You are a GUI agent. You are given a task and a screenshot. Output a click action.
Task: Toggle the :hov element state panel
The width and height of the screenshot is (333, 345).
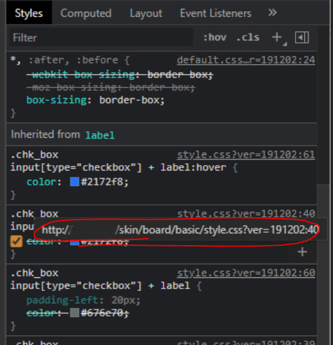tap(215, 37)
